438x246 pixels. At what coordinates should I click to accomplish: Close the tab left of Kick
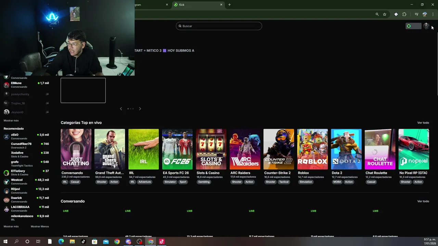coord(167,5)
